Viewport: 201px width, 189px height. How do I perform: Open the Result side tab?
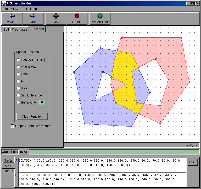tap(8, 171)
